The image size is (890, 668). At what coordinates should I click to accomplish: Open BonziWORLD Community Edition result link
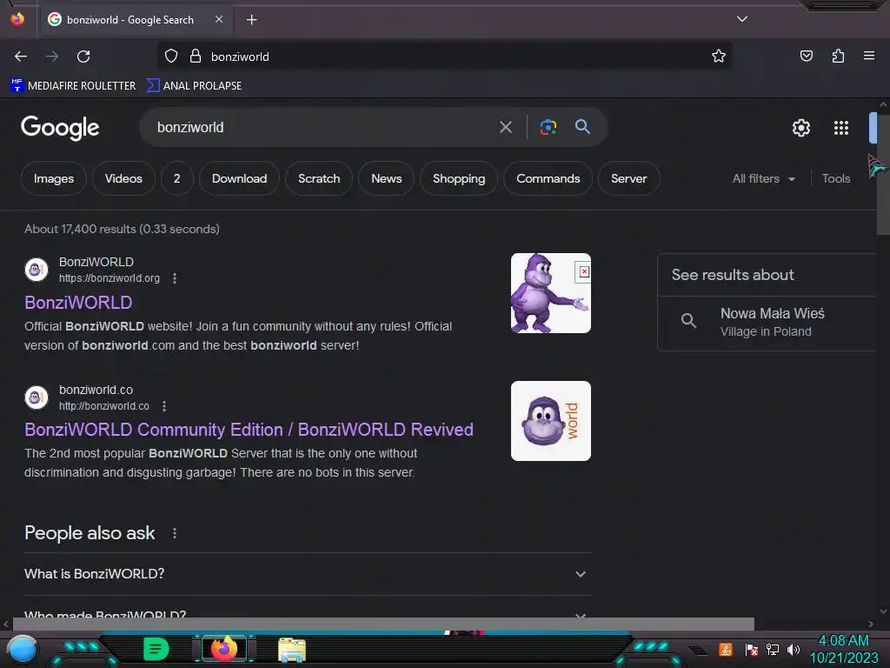click(249, 430)
